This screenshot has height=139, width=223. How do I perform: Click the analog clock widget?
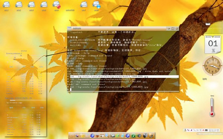coord(213,65)
